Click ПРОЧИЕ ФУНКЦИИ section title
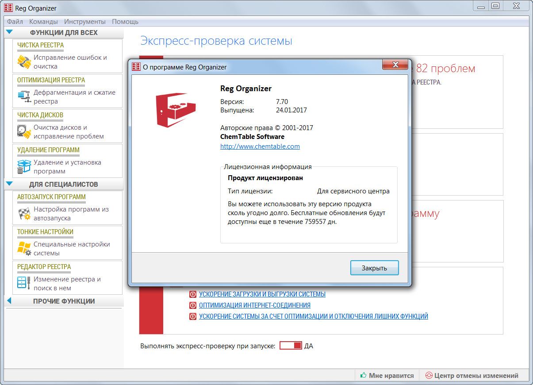 (x=64, y=301)
